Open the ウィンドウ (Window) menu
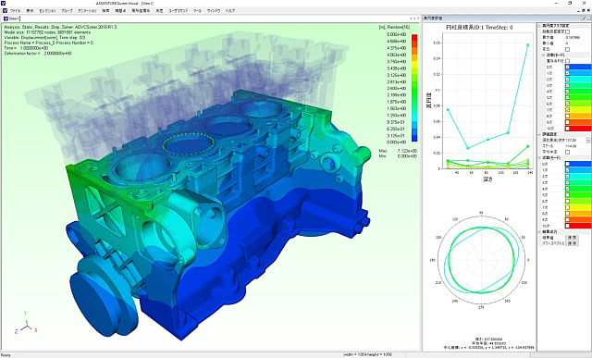Image resolution: width=592 pixels, height=358 pixels. click(x=214, y=11)
